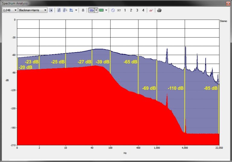Click the green color swatch button
Viewport: 232px width, 162px height.
[101, 10]
